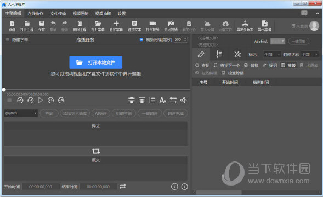Open the 翻译状态 dropdown
323x197 pixels.
[309, 55]
